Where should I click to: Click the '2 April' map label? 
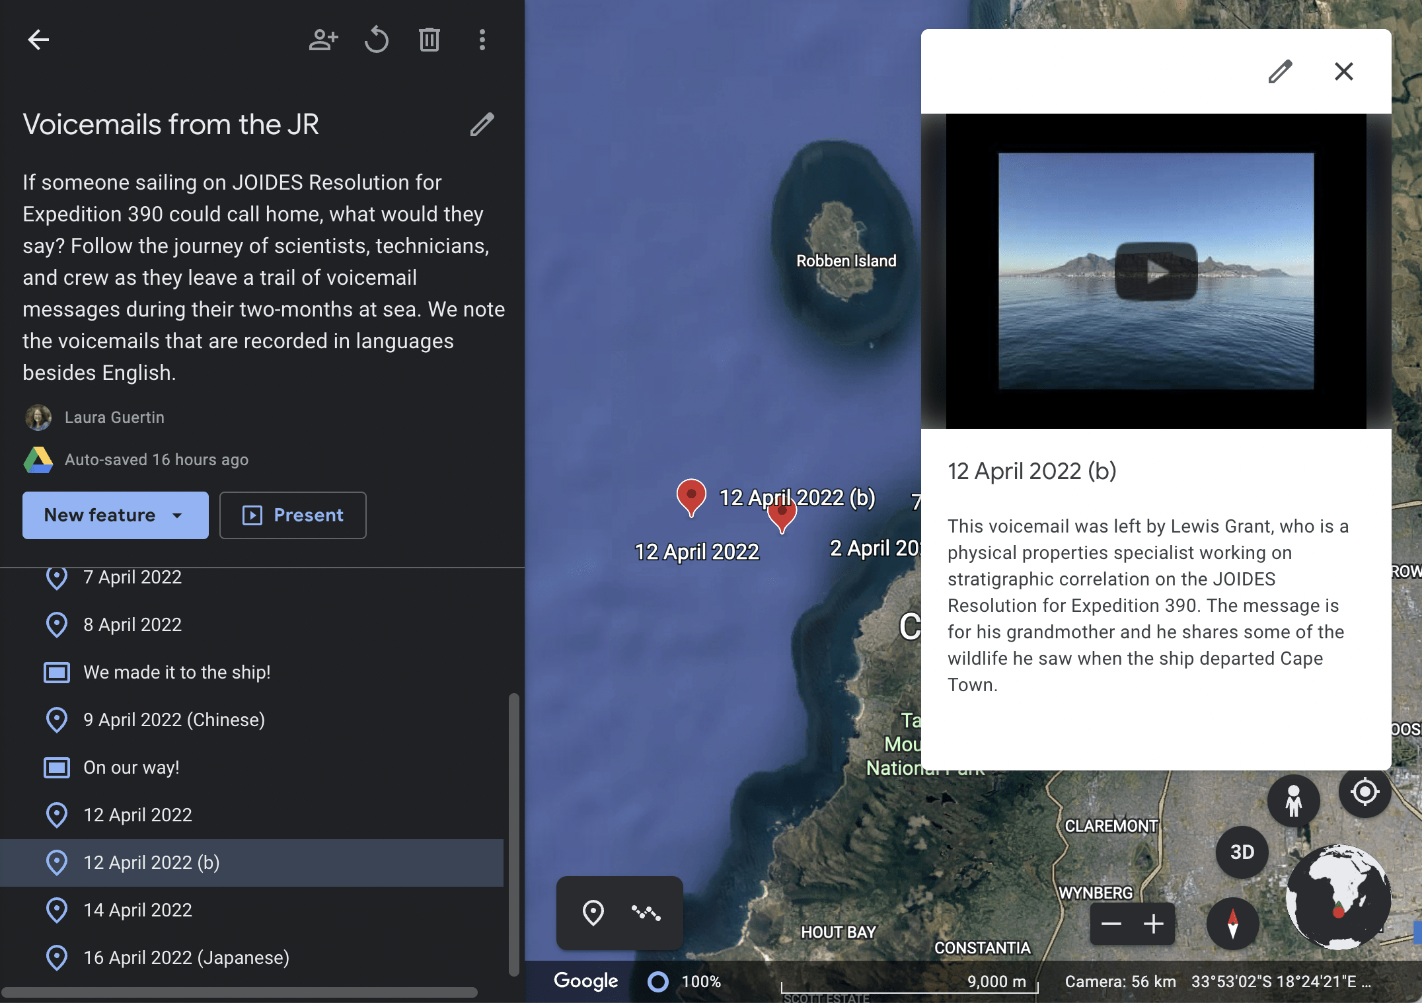875,548
